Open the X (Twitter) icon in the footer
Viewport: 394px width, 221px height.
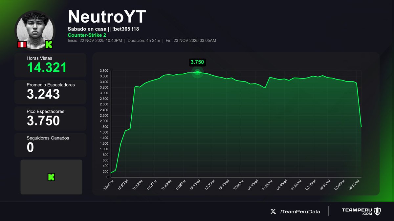coord(273,212)
